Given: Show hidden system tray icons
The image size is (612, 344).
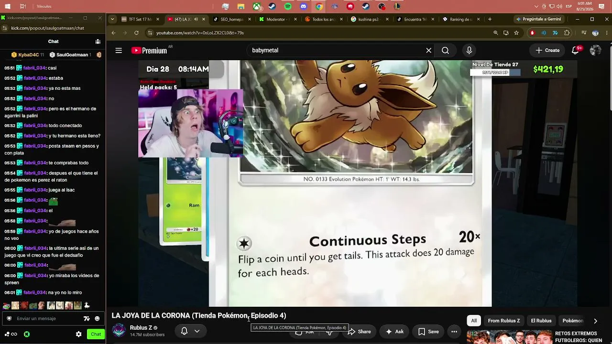Looking at the screenshot, I should 536,7.
